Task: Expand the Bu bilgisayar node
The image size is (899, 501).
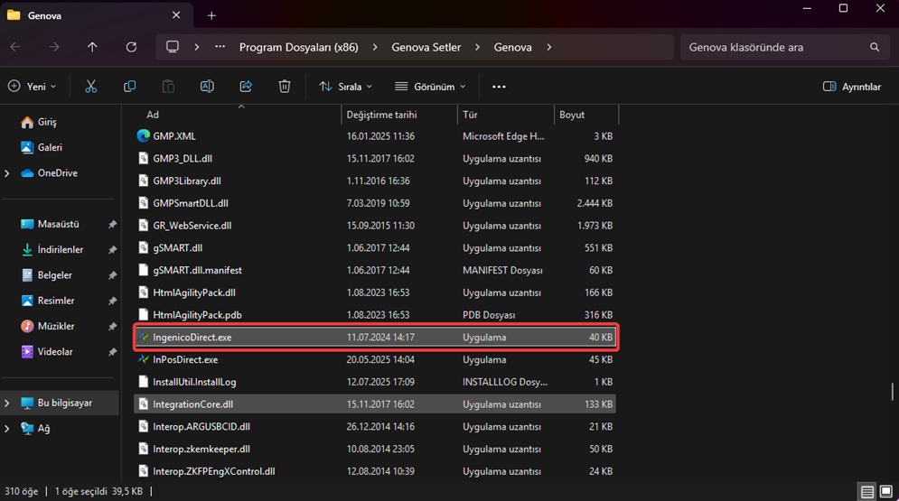Action: [7, 404]
